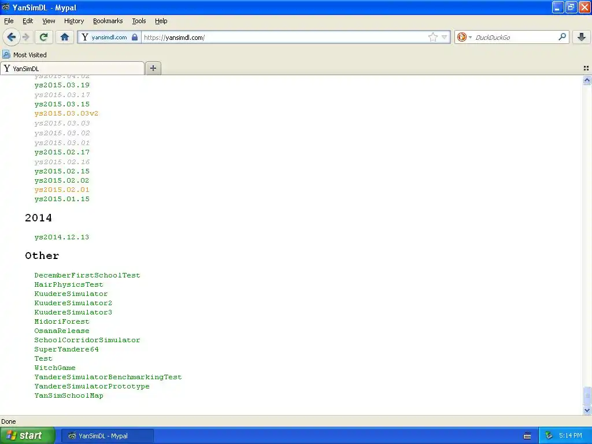Image resolution: width=592 pixels, height=444 pixels.
Task: Open the MidoriForest link
Action: [62, 321]
